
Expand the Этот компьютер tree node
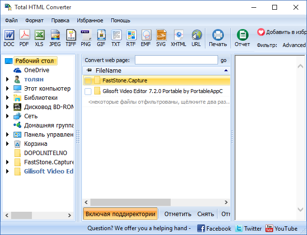point(7,89)
